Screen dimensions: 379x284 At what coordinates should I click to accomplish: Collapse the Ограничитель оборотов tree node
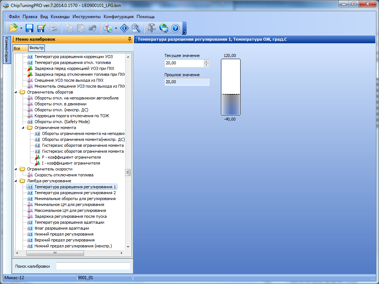coord(16,92)
